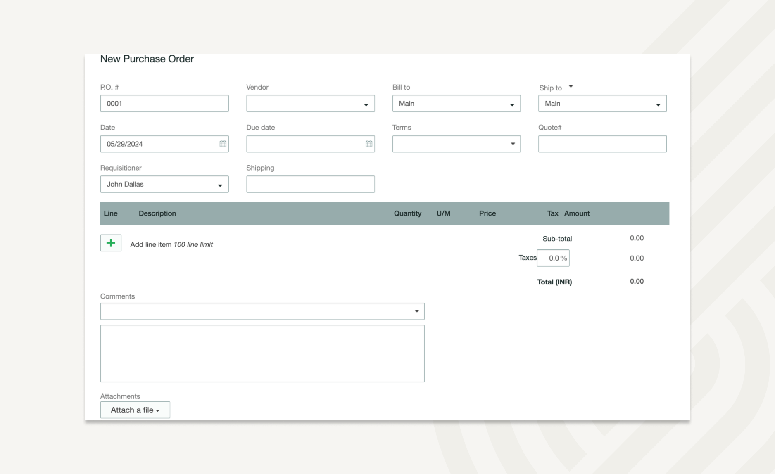The image size is (775, 474).
Task: Click the Sub-total label
Action: pos(557,239)
